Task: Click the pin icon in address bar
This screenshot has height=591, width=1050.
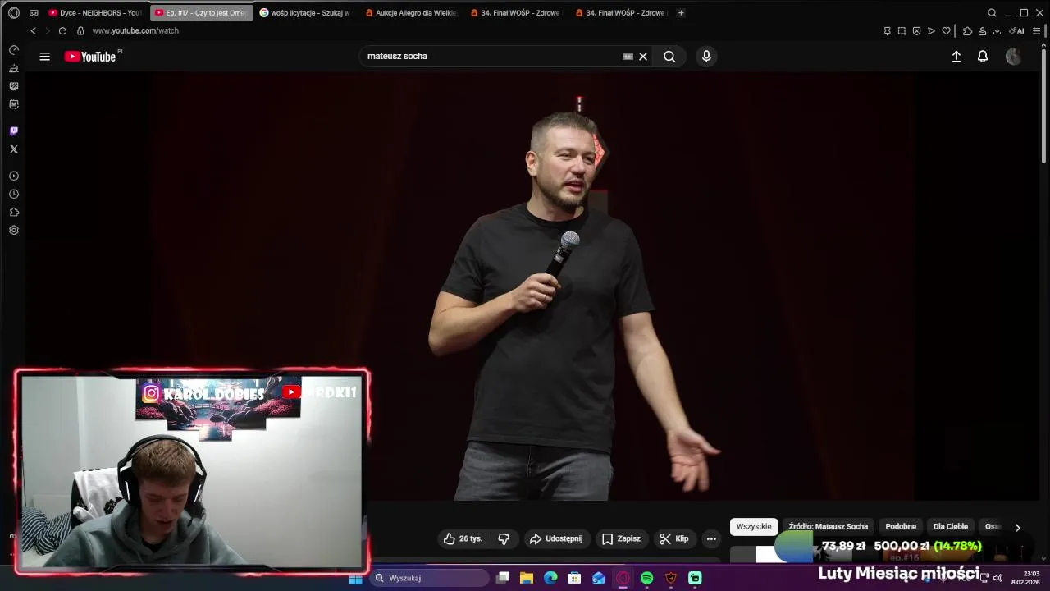Action: coord(887,31)
